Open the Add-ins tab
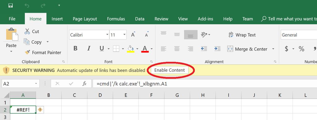This screenshot has width=317, height=120. (x=206, y=19)
